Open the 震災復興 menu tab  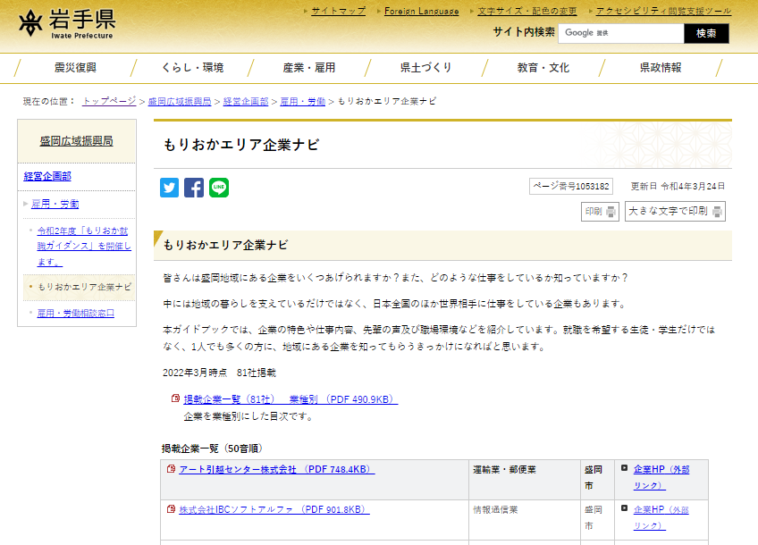[75, 68]
